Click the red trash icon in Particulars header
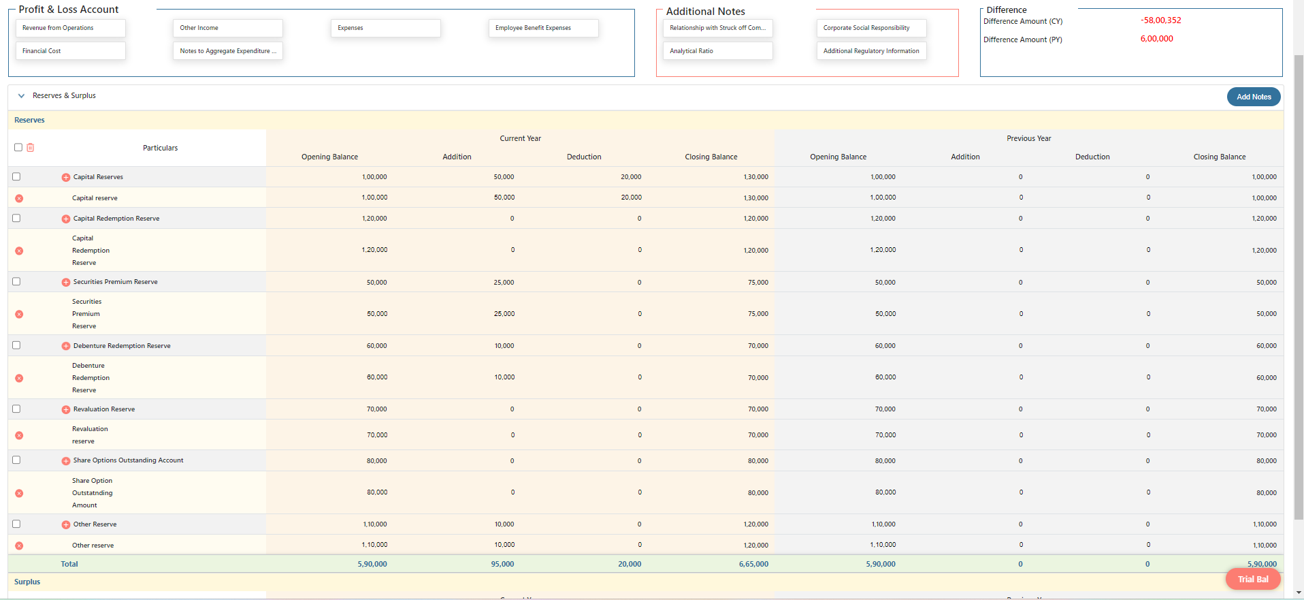Screen dimensions: 1304x600 coord(31,148)
